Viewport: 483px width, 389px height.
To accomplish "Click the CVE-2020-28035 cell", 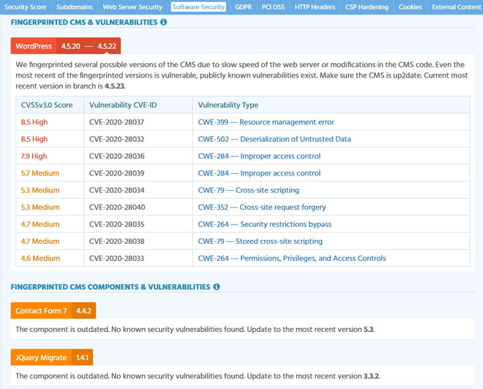I will (138, 225).
